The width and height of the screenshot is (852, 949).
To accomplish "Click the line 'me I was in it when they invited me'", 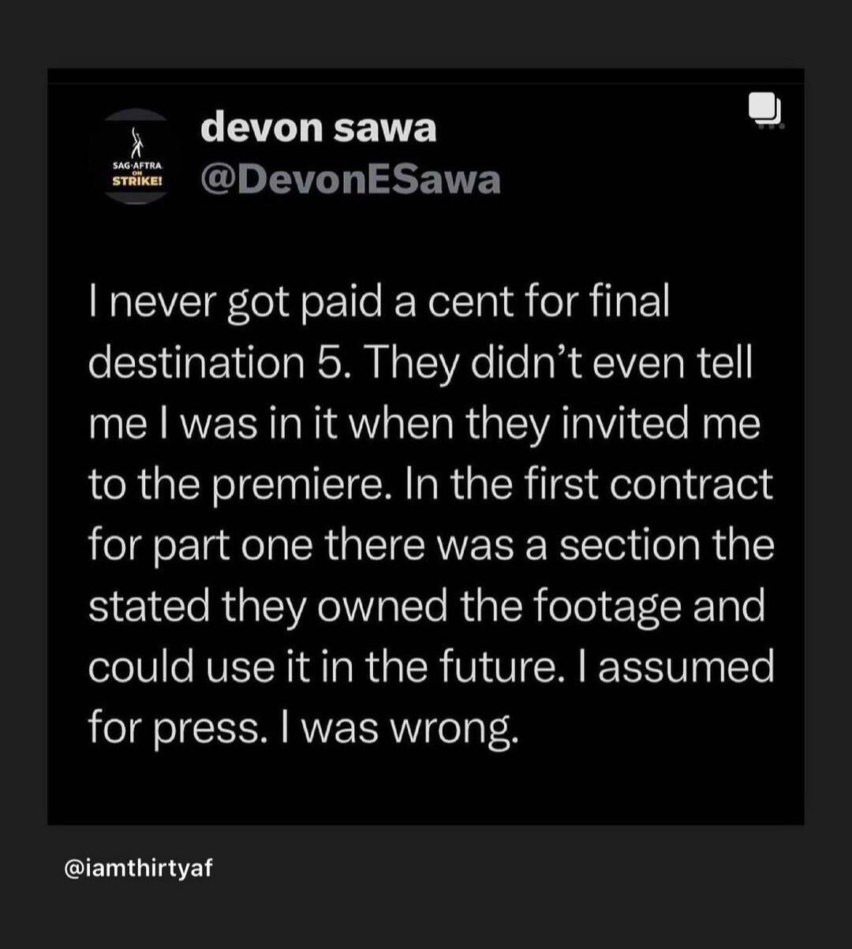I will point(424,425).
